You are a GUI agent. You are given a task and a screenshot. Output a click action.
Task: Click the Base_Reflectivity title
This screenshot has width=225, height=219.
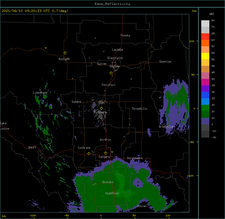[113, 4]
